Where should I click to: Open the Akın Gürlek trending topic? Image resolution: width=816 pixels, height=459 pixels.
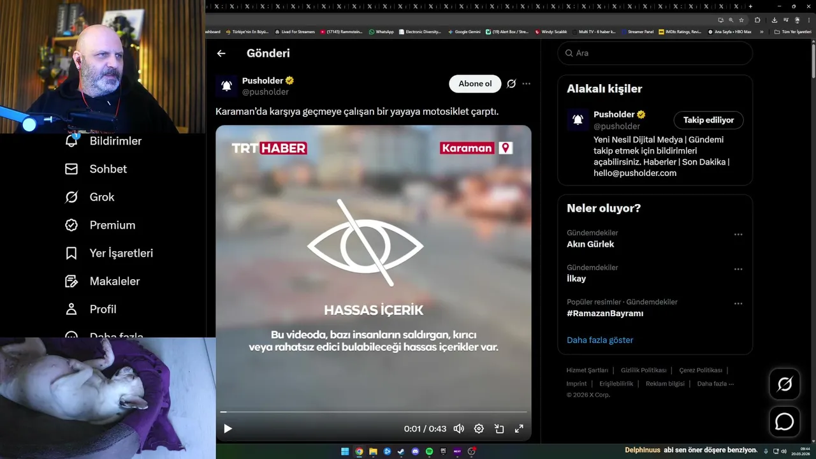click(x=590, y=244)
